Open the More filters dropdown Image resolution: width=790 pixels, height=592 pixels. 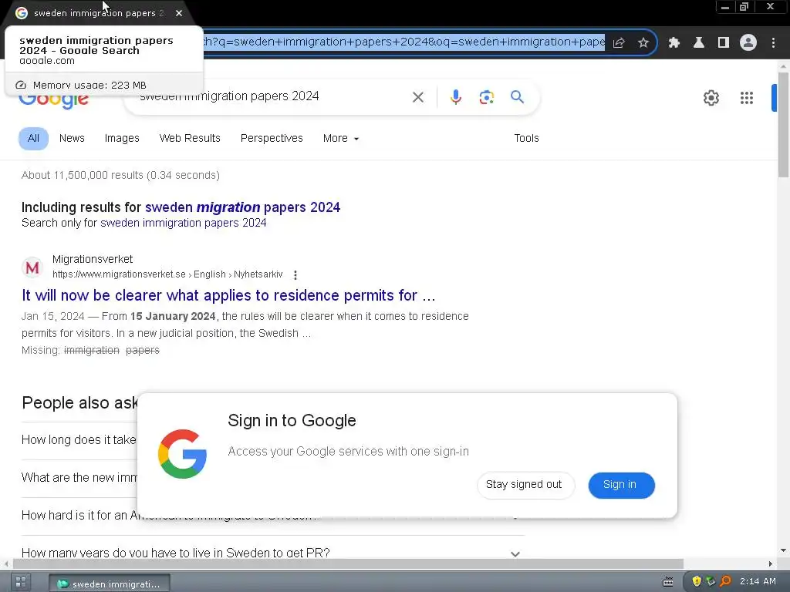pyautogui.click(x=340, y=139)
